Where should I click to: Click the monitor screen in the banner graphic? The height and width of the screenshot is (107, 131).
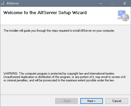coord(122,13)
